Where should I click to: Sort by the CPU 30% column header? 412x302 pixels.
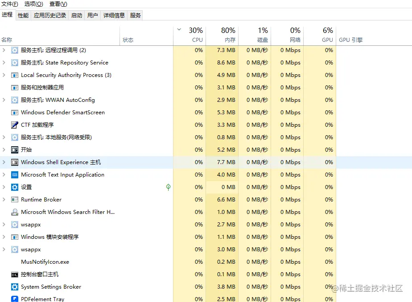coord(190,36)
